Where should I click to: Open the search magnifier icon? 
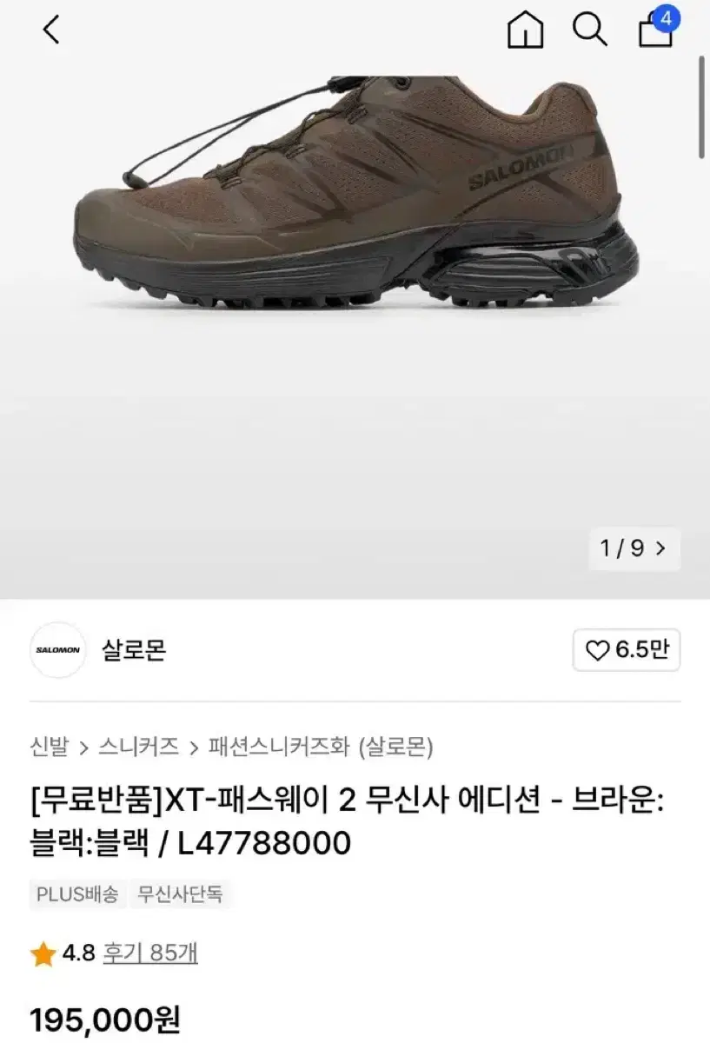pyautogui.click(x=589, y=30)
